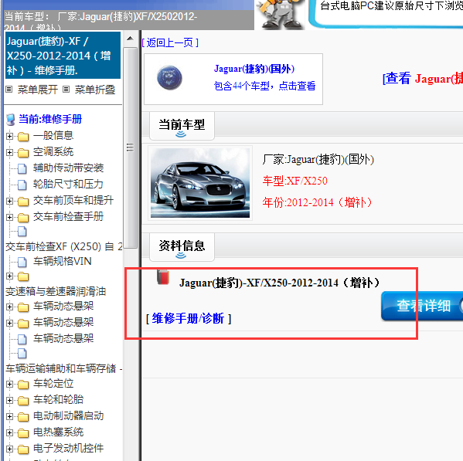Viewport: 463px width, 461px height.
Task: Click 菜单展开 to expand menu
Action: (38, 90)
